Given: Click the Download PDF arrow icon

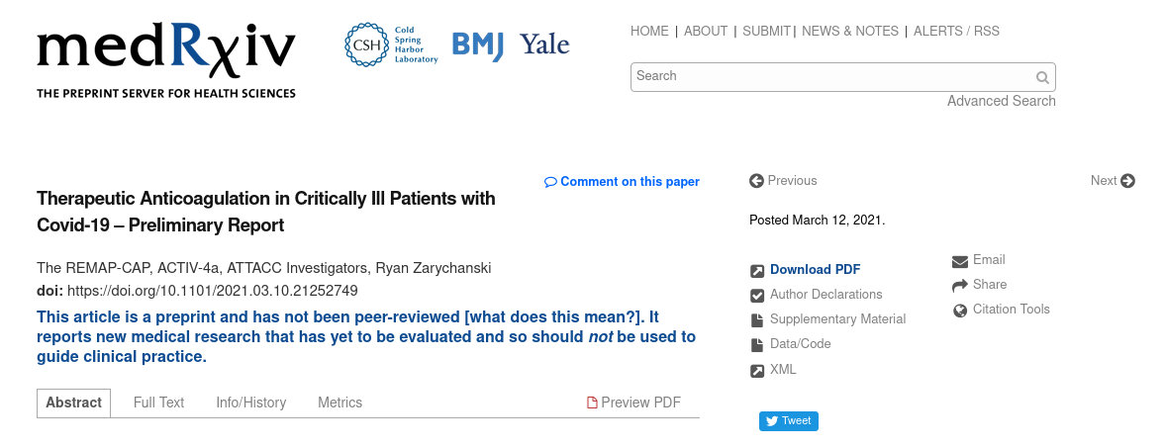Looking at the screenshot, I should pyautogui.click(x=757, y=270).
